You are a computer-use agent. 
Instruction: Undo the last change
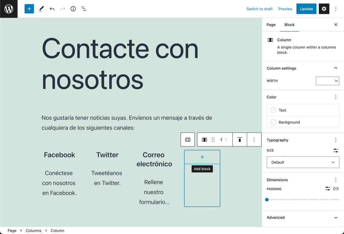coord(52,9)
